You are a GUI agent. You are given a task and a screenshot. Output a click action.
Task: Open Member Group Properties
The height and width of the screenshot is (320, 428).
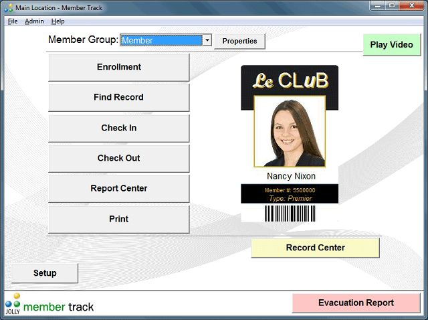pyautogui.click(x=239, y=41)
